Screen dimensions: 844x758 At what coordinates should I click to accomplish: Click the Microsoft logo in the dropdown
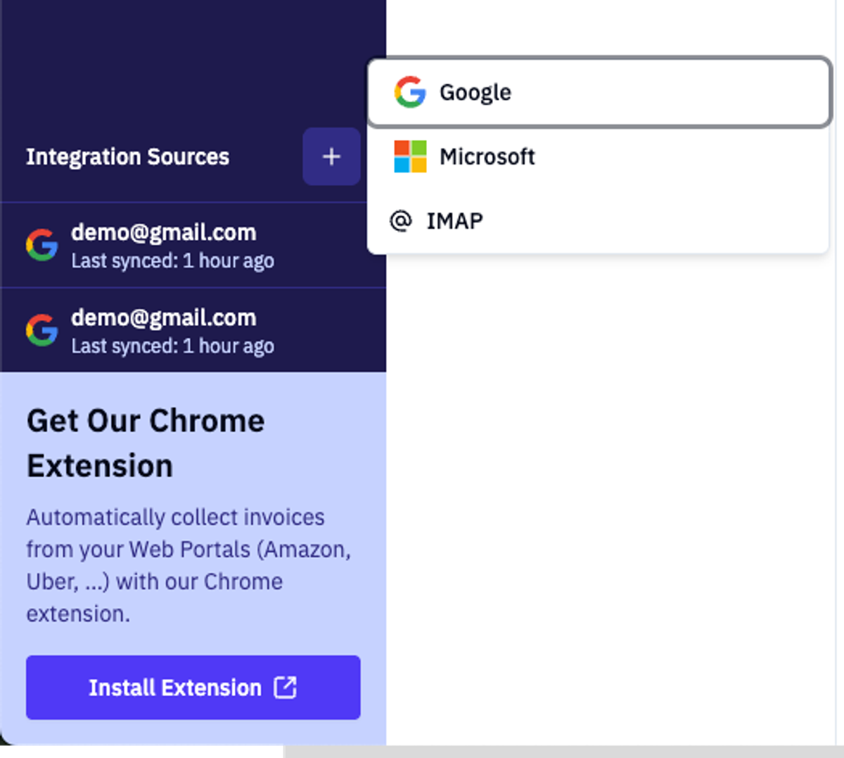[410, 156]
